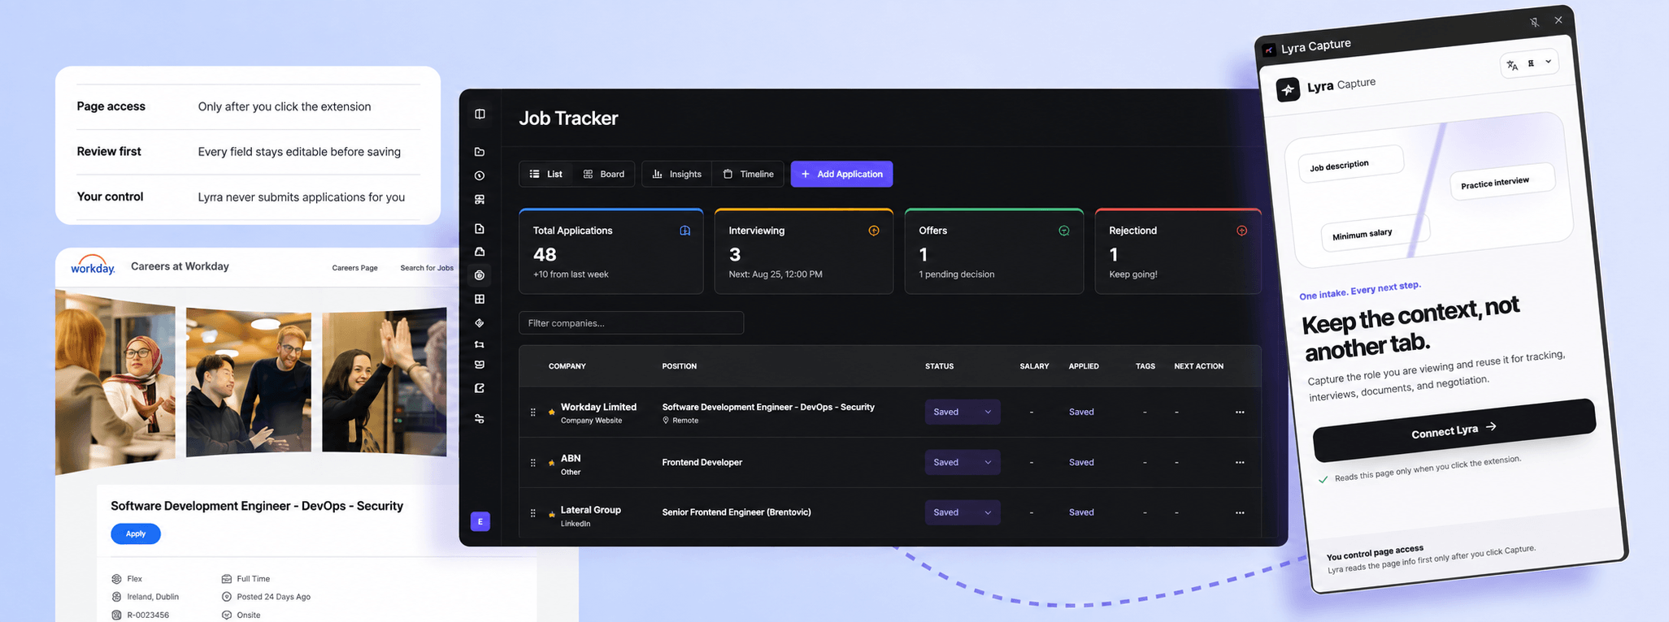Grab the drag handle on the Lateral Group row

(x=533, y=513)
